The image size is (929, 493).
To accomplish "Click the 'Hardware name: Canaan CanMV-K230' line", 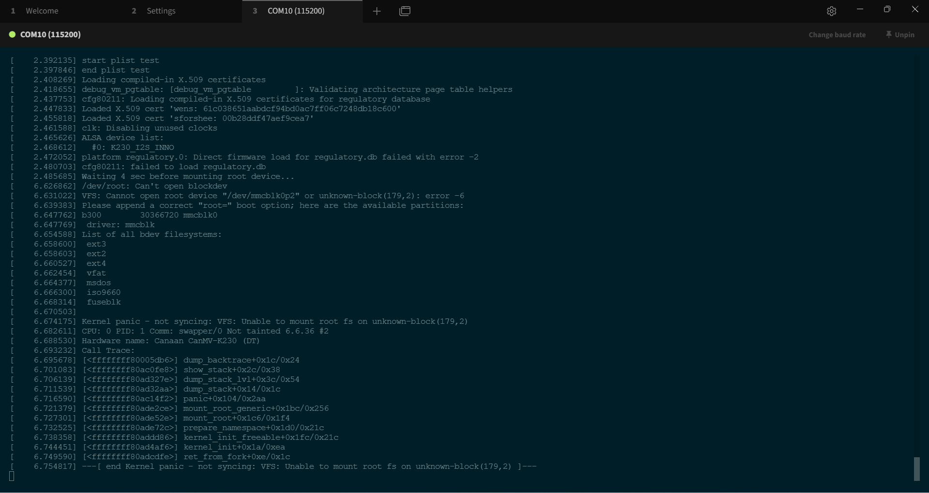I will 170,341.
